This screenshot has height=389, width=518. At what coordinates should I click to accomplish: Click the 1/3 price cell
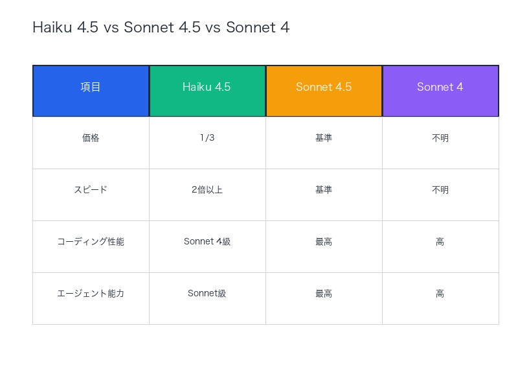pyautogui.click(x=207, y=138)
